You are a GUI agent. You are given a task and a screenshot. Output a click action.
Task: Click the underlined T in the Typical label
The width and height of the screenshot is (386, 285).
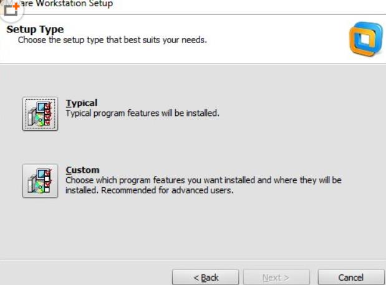click(69, 103)
